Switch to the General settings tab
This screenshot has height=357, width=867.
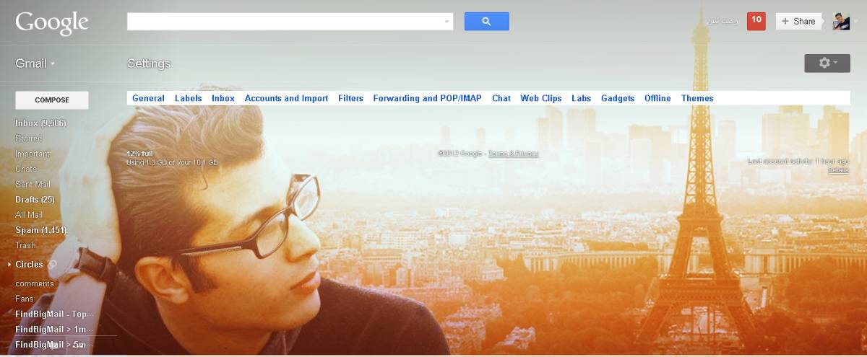[148, 98]
